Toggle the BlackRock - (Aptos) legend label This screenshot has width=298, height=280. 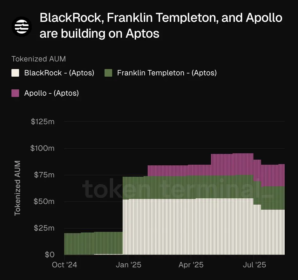click(x=59, y=73)
